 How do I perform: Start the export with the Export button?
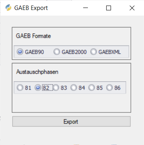71,121
